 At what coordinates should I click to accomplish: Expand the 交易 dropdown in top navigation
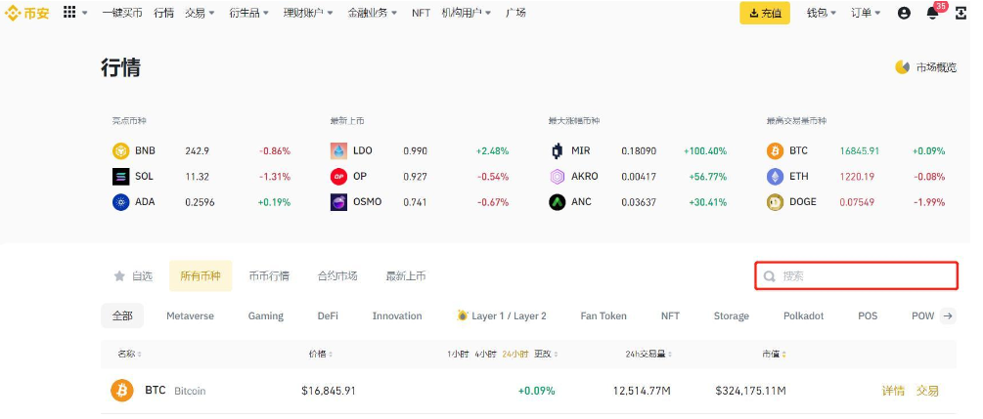click(x=200, y=13)
